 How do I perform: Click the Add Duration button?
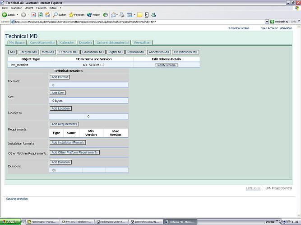coord(60,162)
